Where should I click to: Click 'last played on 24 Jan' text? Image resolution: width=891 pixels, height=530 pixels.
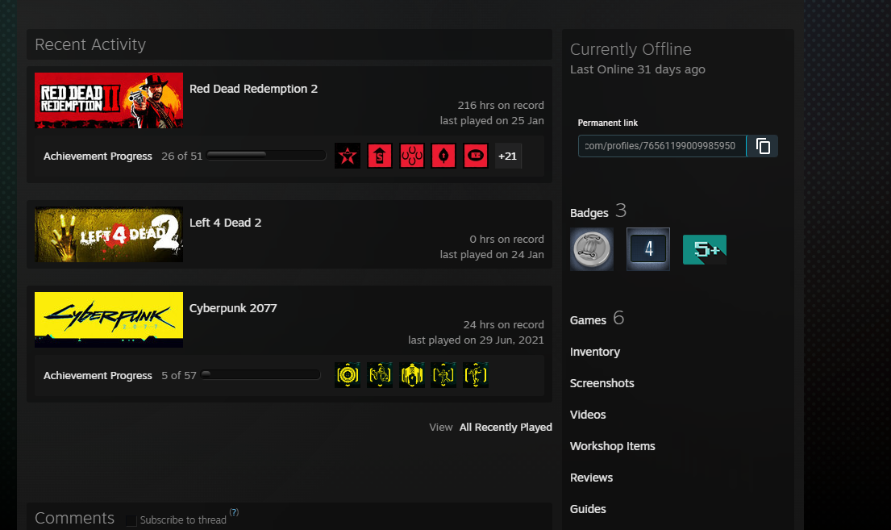492,255
